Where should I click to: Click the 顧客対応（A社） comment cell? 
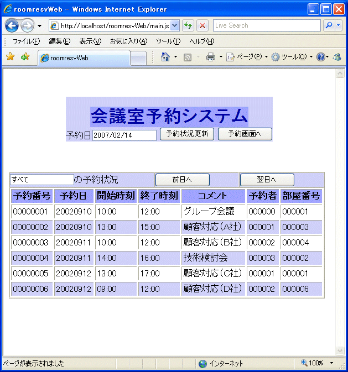213,227
